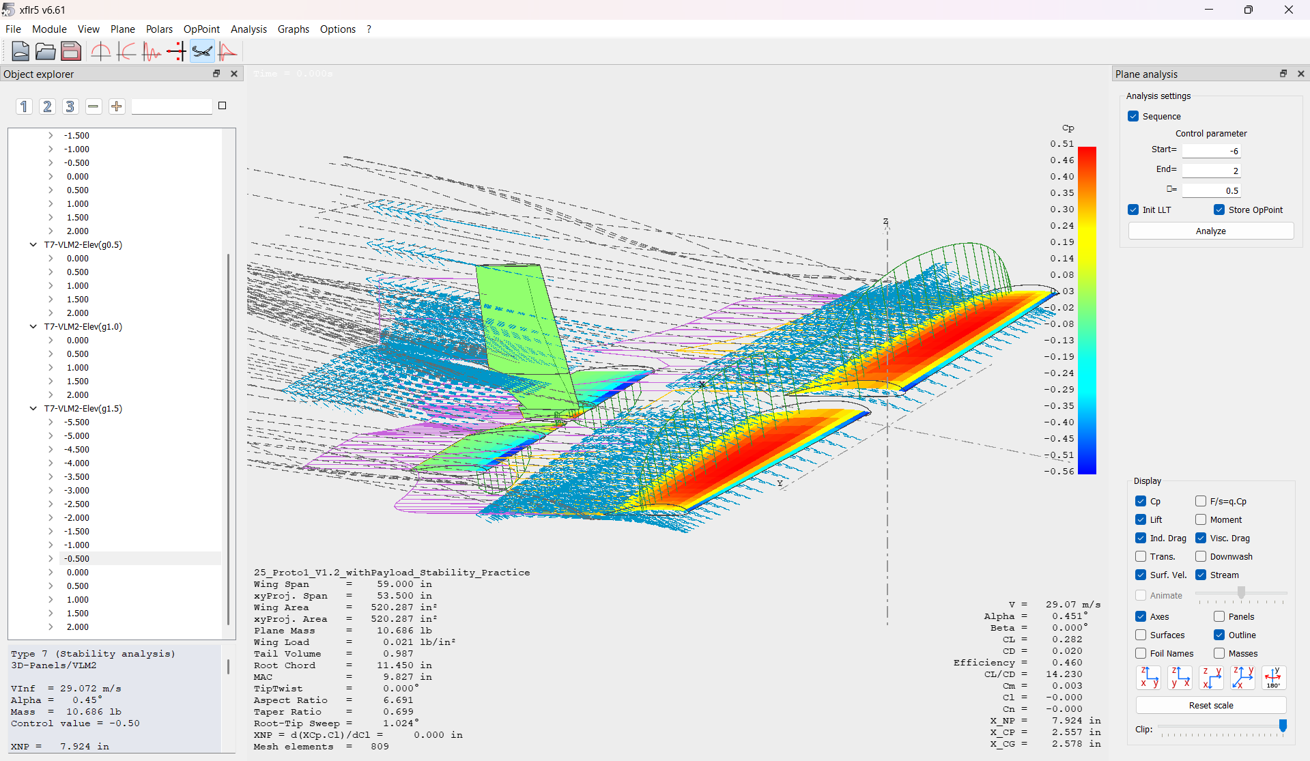Open a project with the folder icon
The image size is (1310, 761).
tap(46, 51)
